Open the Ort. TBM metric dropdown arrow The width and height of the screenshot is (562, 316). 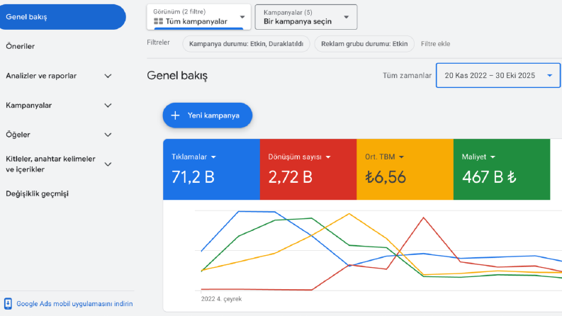click(401, 157)
